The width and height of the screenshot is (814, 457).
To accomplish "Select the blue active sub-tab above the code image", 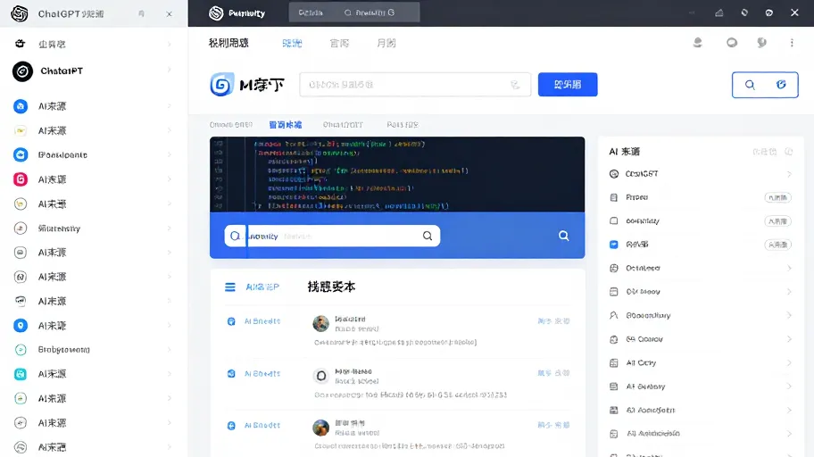I will [x=285, y=125].
